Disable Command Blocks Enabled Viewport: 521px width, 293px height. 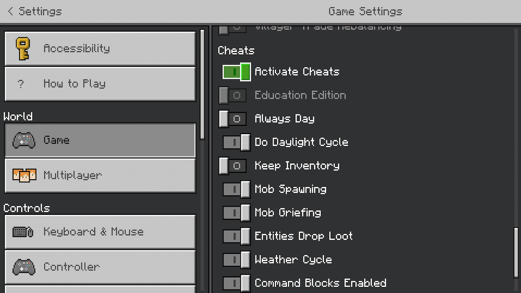237,283
